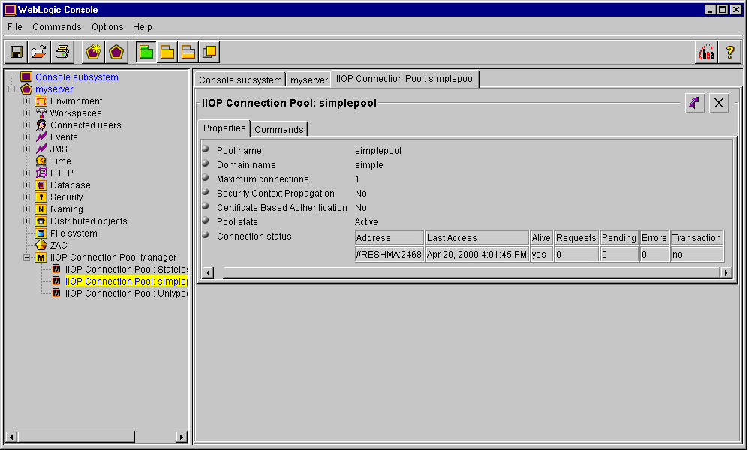Viewport: 749px width, 452px height.
Task: Select Console subsystem link in tree
Action: click(77, 77)
